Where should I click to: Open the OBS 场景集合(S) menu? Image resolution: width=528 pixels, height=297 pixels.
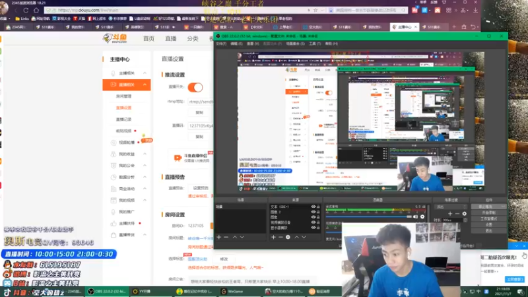tap(295, 44)
